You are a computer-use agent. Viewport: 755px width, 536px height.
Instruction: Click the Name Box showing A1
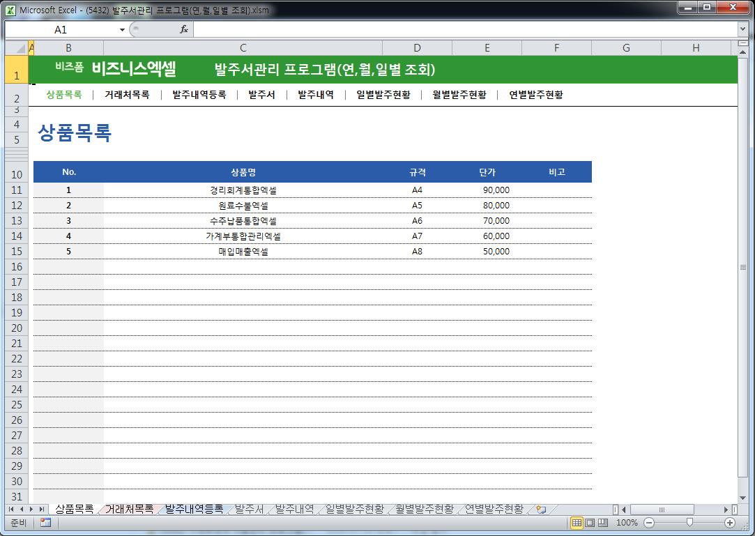(x=61, y=30)
